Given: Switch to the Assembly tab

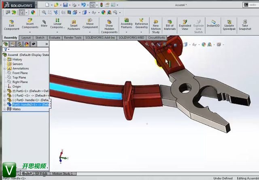Looking at the screenshot, I should click(x=11, y=38).
